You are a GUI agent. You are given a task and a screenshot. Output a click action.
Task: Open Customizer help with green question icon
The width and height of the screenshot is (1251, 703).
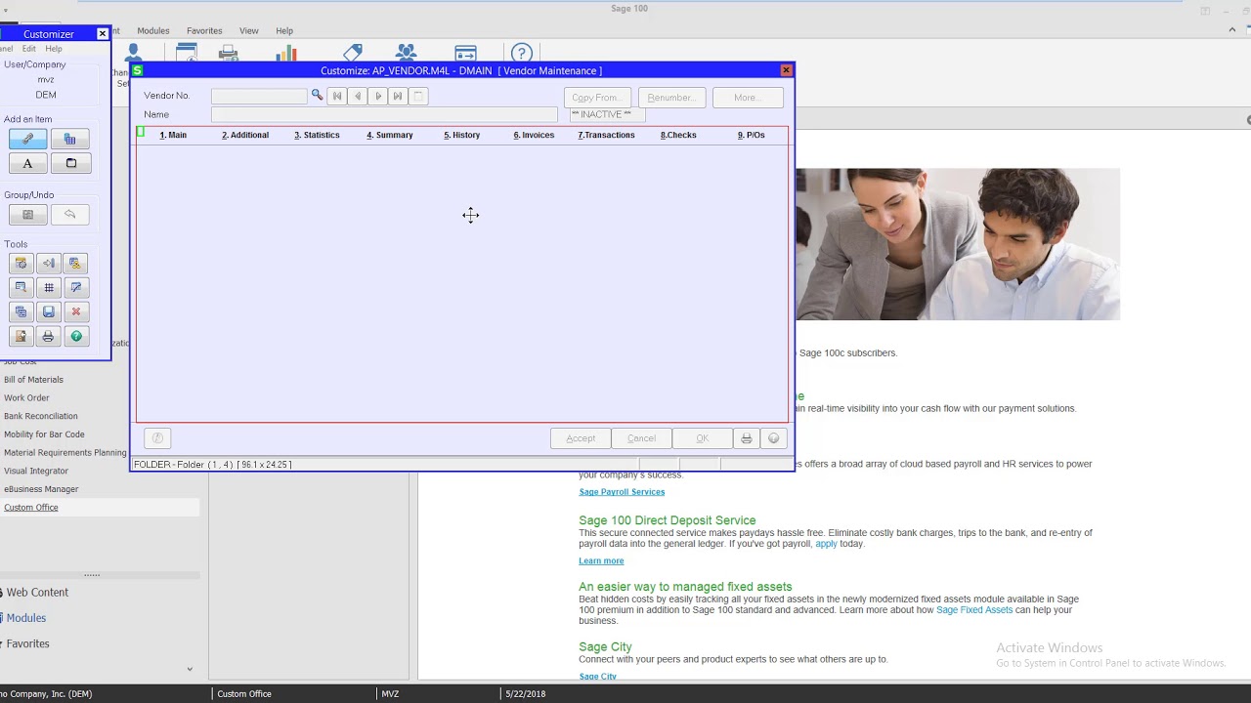pyautogui.click(x=76, y=337)
